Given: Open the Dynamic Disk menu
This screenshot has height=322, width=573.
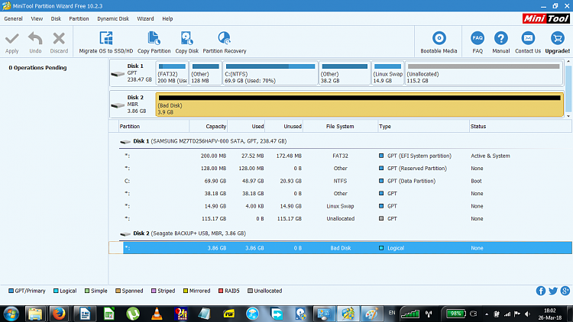Looking at the screenshot, I should point(113,18).
